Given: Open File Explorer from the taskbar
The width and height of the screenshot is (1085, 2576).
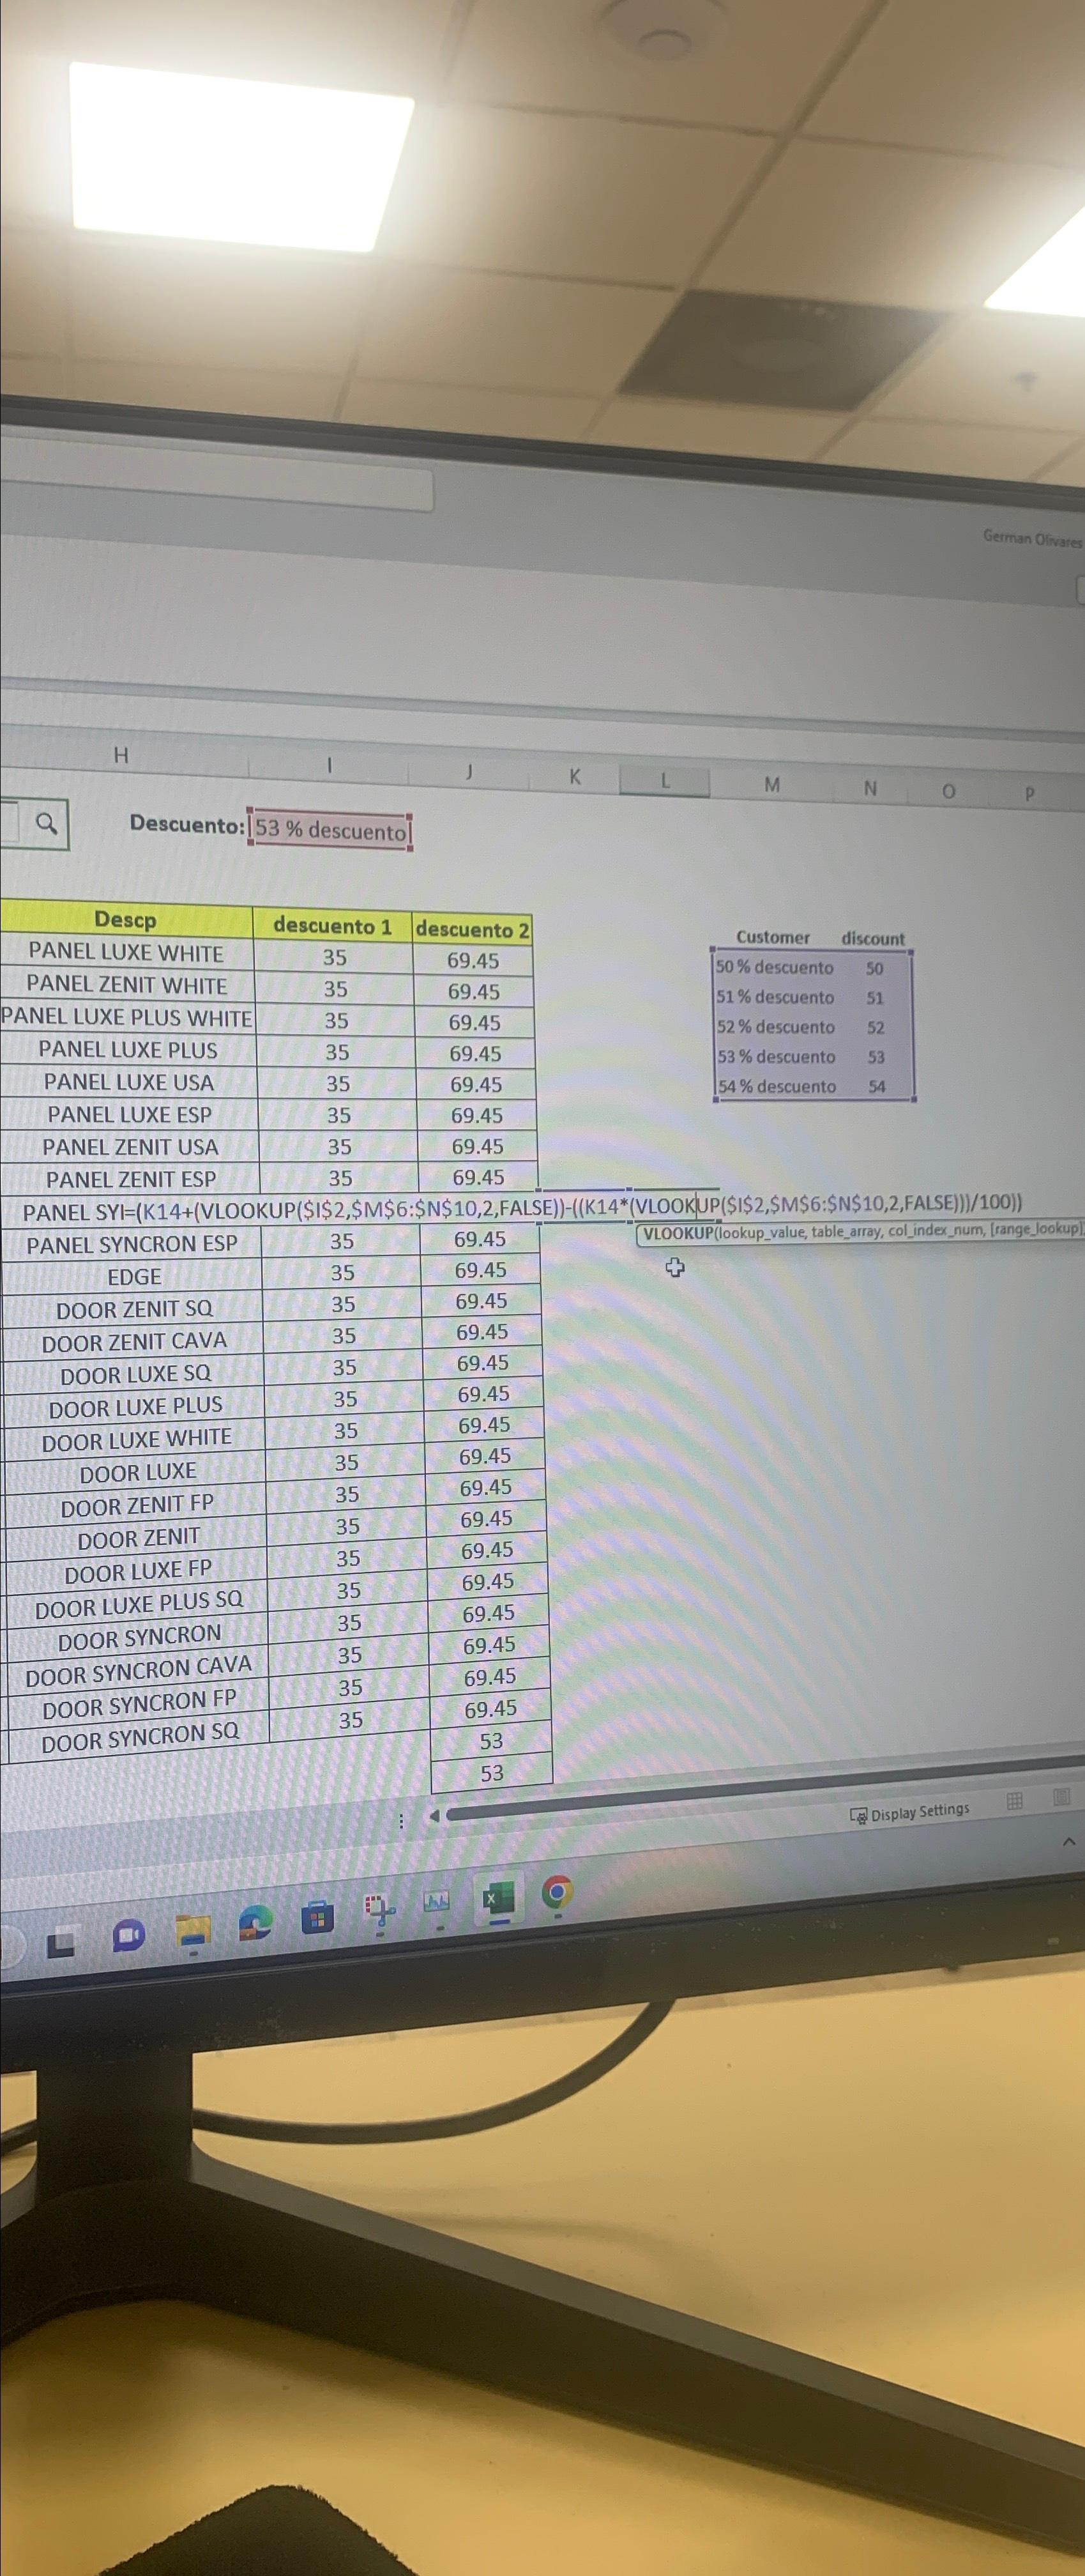Looking at the screenshot, I should 193,1931.
